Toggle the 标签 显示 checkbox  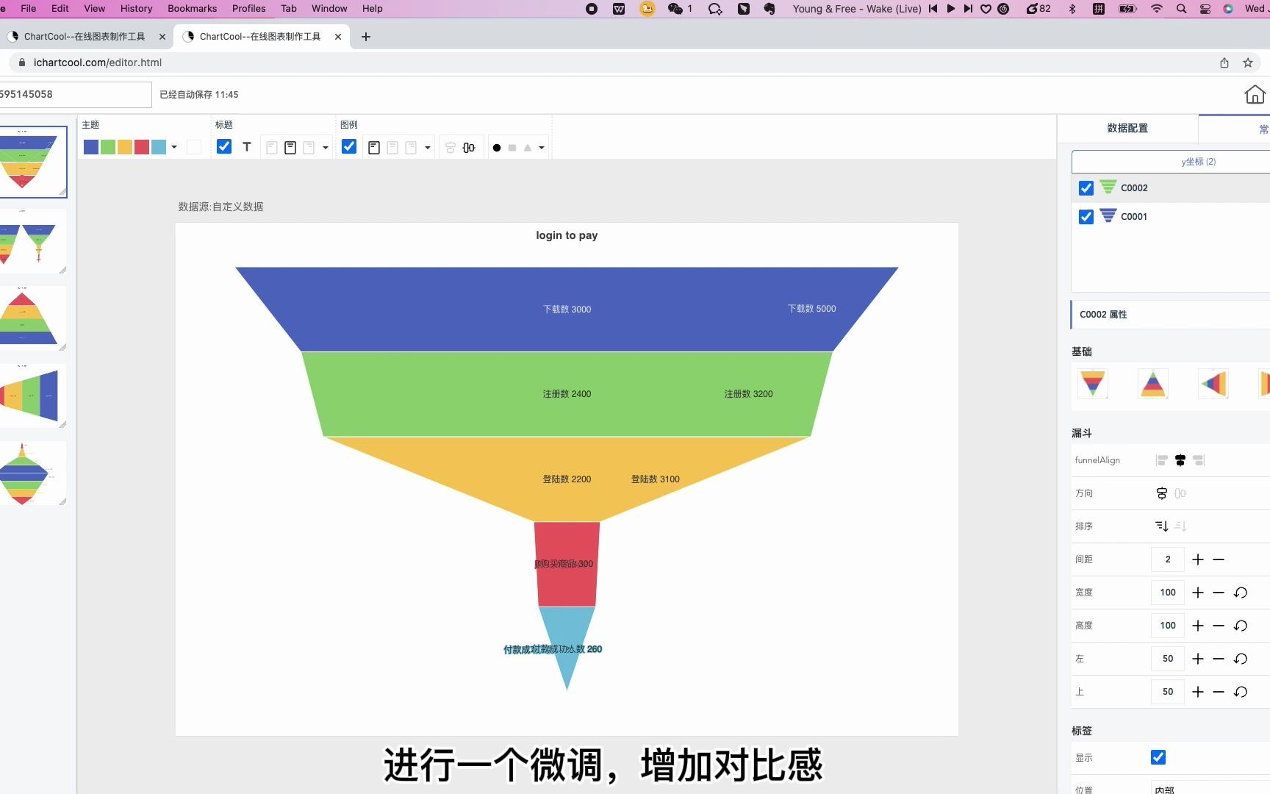point(1158,757)
